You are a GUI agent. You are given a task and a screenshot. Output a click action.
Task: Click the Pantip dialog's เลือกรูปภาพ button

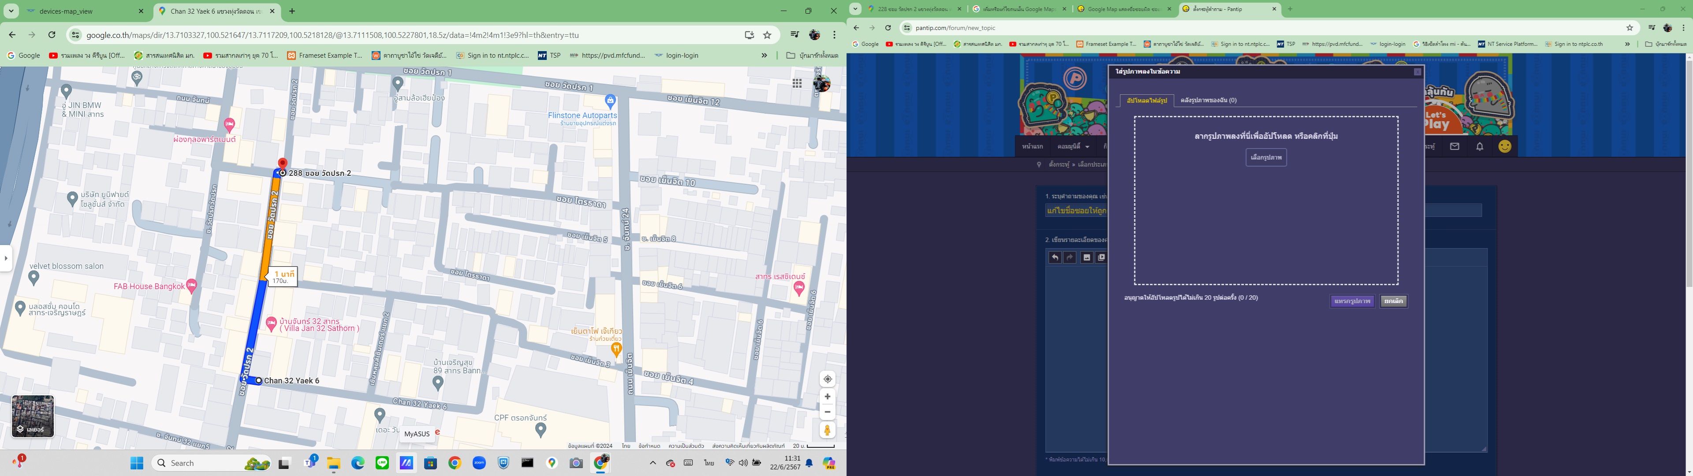coord(1266,158)
